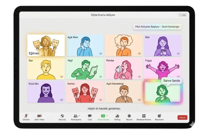Select the Açık Mavi participant tile
Screen dimensions: 202x134
[x=85, y=45]
